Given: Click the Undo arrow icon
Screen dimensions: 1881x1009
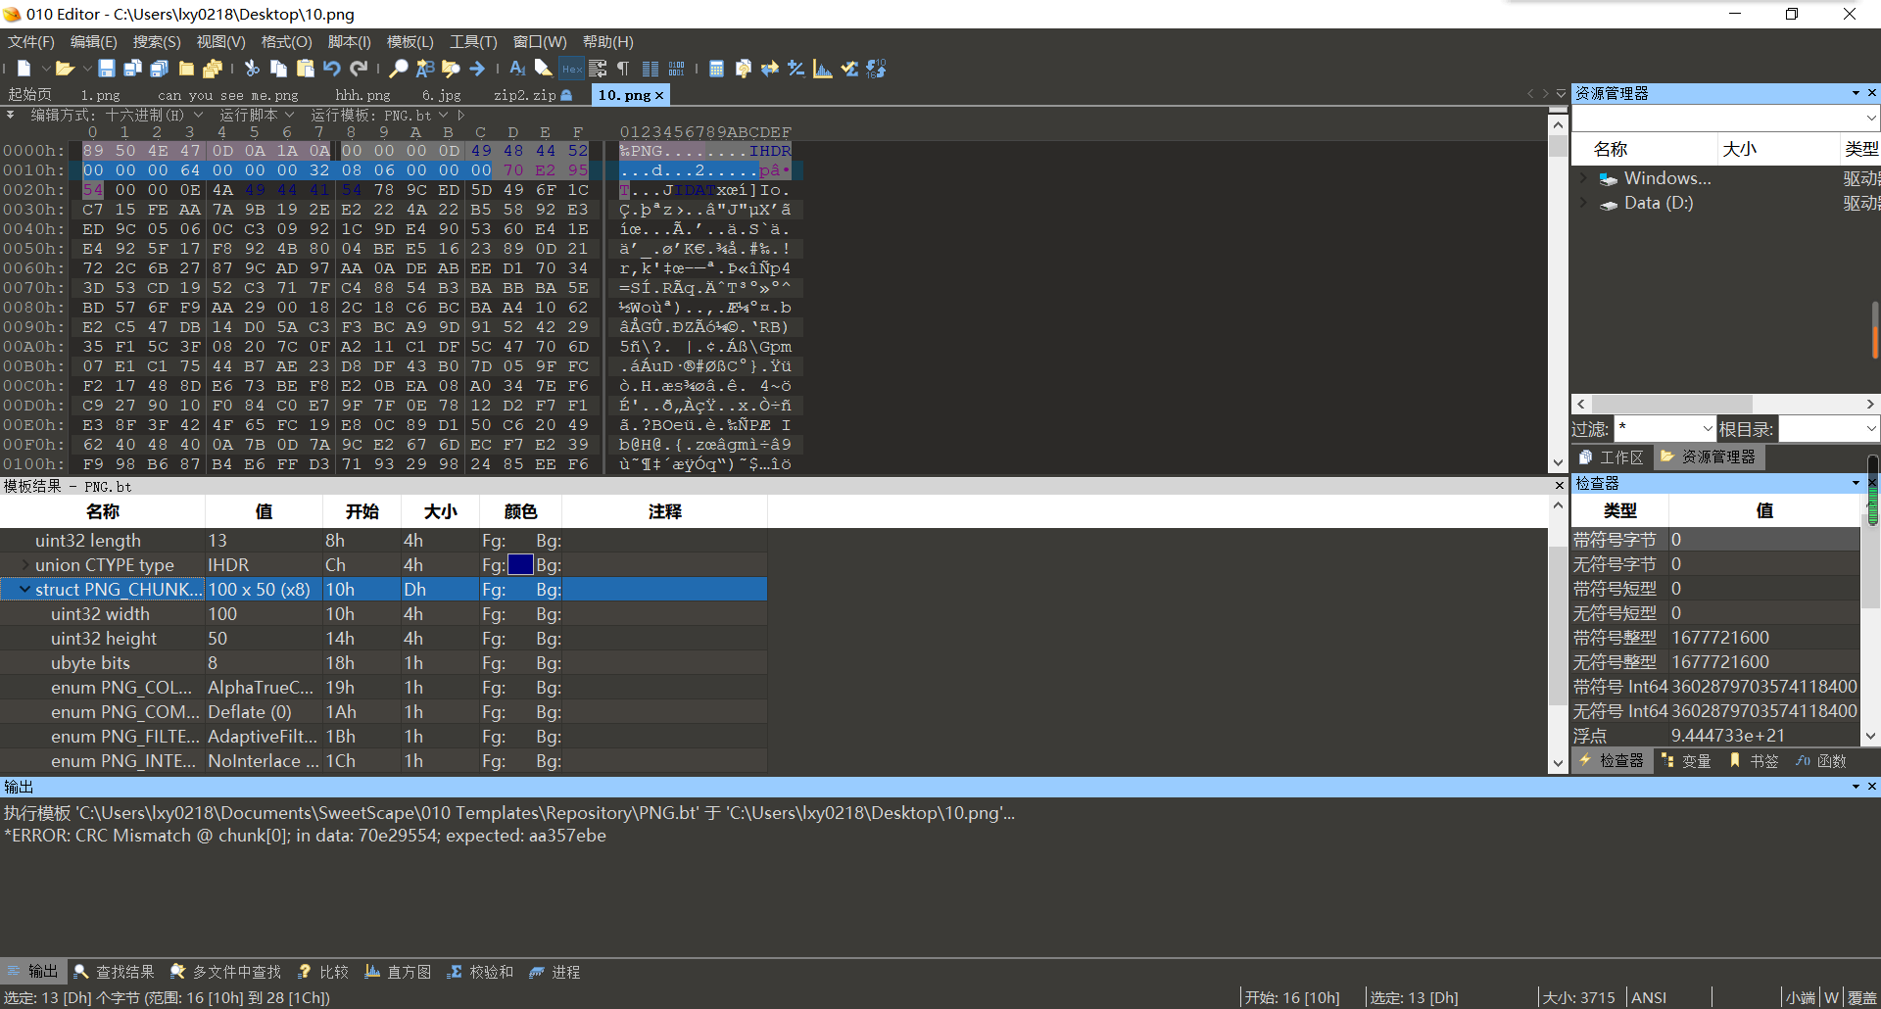Looking at the screenshot, I should tap(332, 69).
